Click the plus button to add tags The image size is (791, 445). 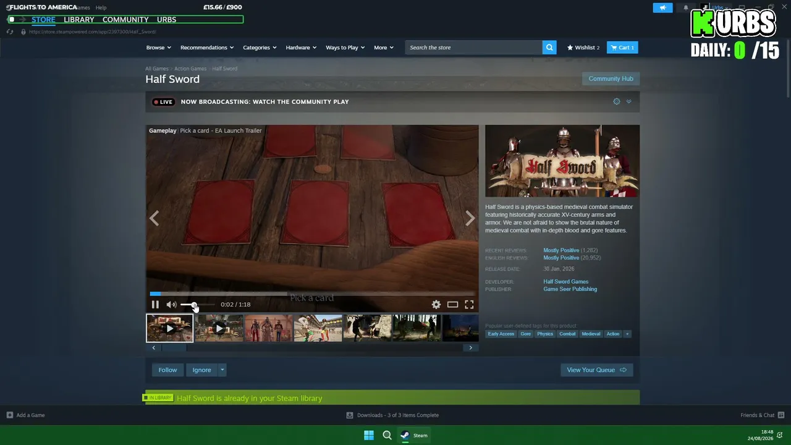click(x=627, y=334)
